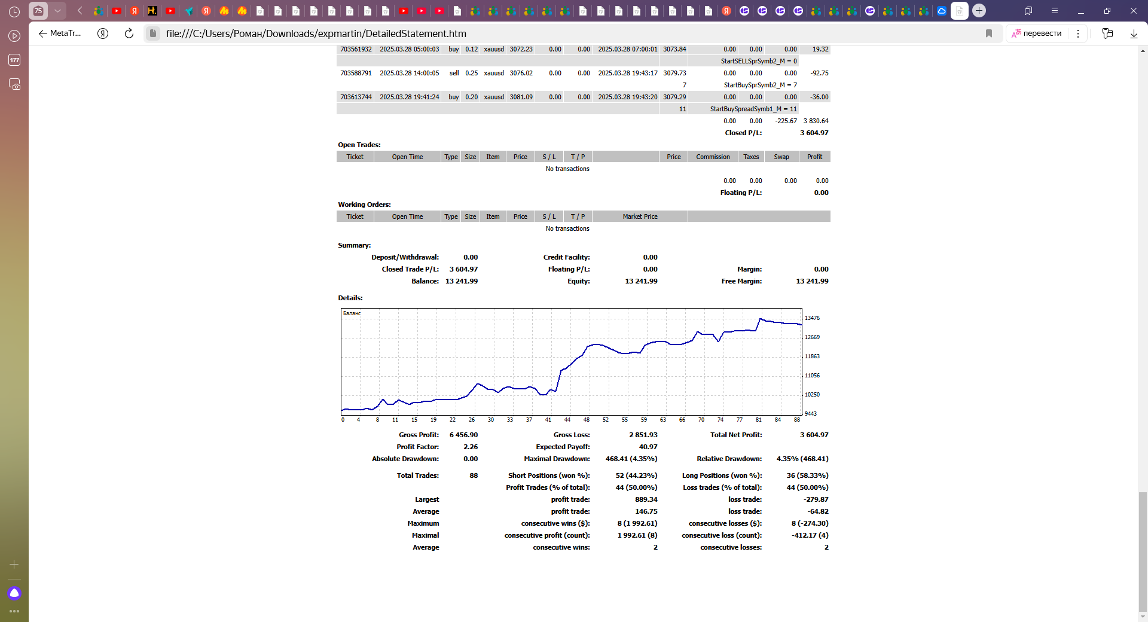Click the consecutive loss value -412.17 (4)

tap(810, 535)
